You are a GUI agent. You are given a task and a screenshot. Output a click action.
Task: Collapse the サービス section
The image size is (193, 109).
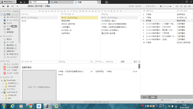[1, 61]
